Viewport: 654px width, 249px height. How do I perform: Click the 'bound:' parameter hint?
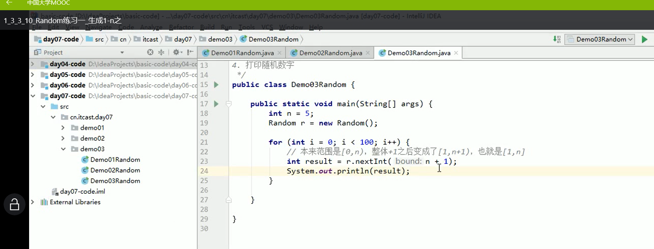[408, 161]
